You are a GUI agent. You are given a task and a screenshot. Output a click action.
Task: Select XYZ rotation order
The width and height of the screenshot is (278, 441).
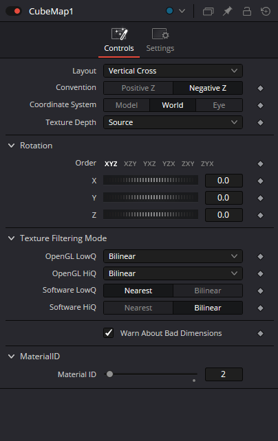(111, 163)
